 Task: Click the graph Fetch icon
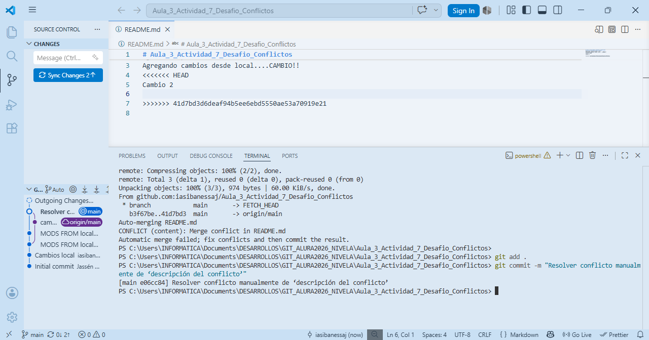pyautogui.click(x=85, y=190)
